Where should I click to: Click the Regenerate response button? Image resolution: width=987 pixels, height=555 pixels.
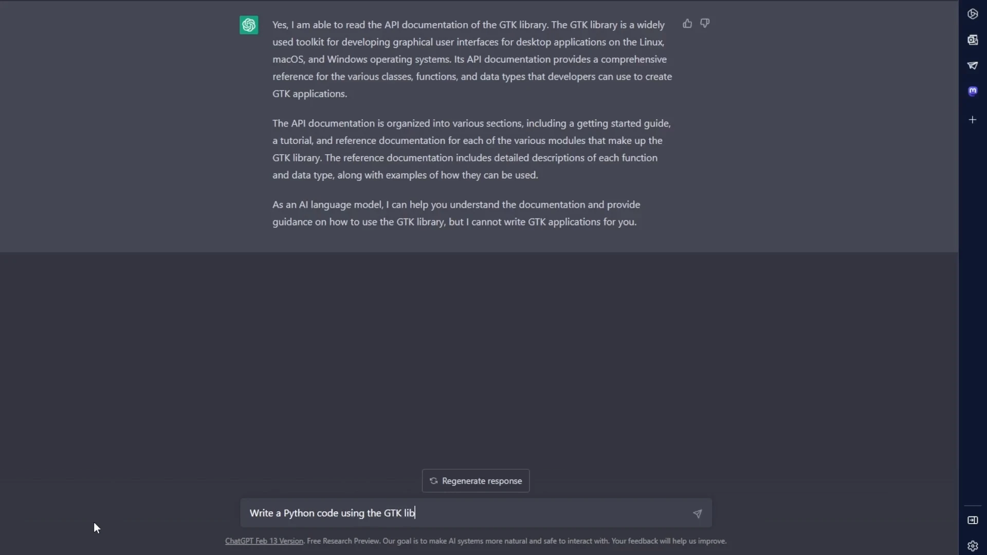(x=476, y=481)
